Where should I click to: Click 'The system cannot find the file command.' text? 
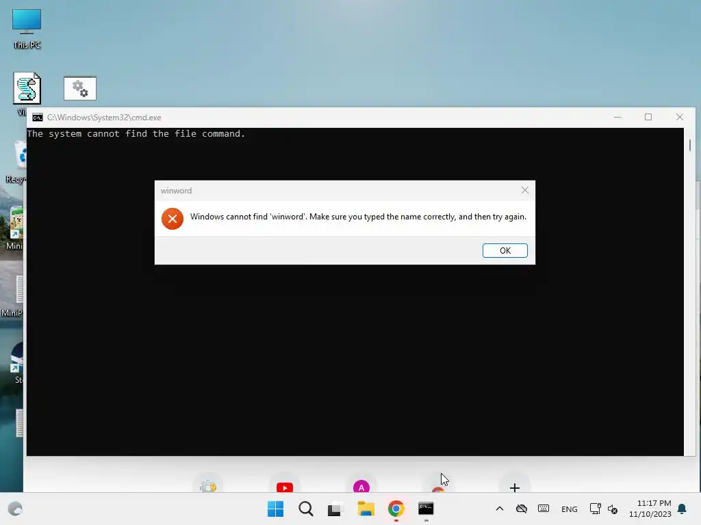point(136,134)
